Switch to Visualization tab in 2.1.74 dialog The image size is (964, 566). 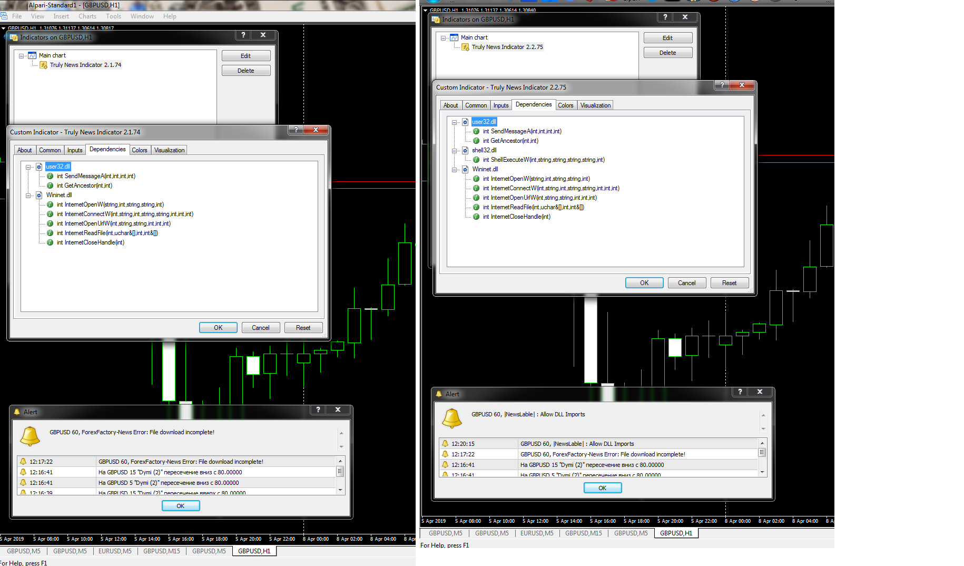tap(169, 150)
